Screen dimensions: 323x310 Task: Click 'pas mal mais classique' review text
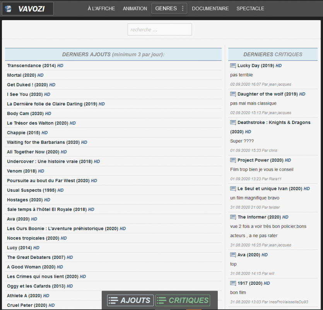(253, 103)
